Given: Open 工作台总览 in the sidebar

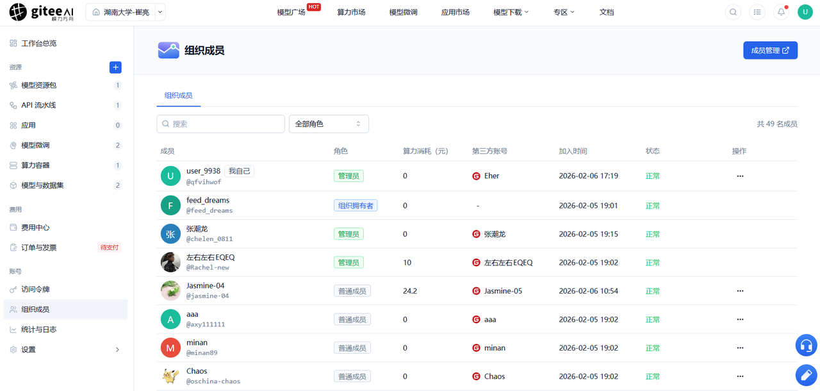Looking at the screenshot, I should [x=67, y=44].
